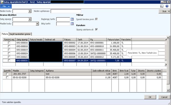The image size is (171, 105).
Task: Click the Para birimi column header
Action: (x=126, y=40)
